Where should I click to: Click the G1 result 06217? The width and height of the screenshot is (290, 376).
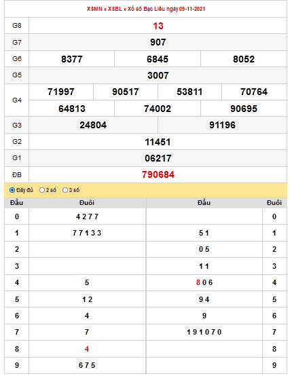point(158,158)
